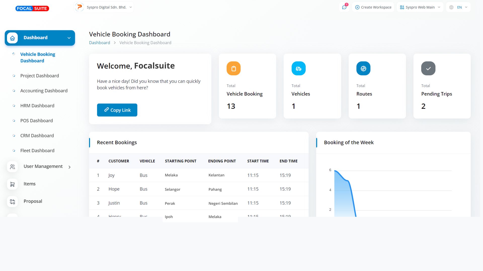Click the Focal Suite logo
This screenshot has height=271, width=483.
pos(32,9)
